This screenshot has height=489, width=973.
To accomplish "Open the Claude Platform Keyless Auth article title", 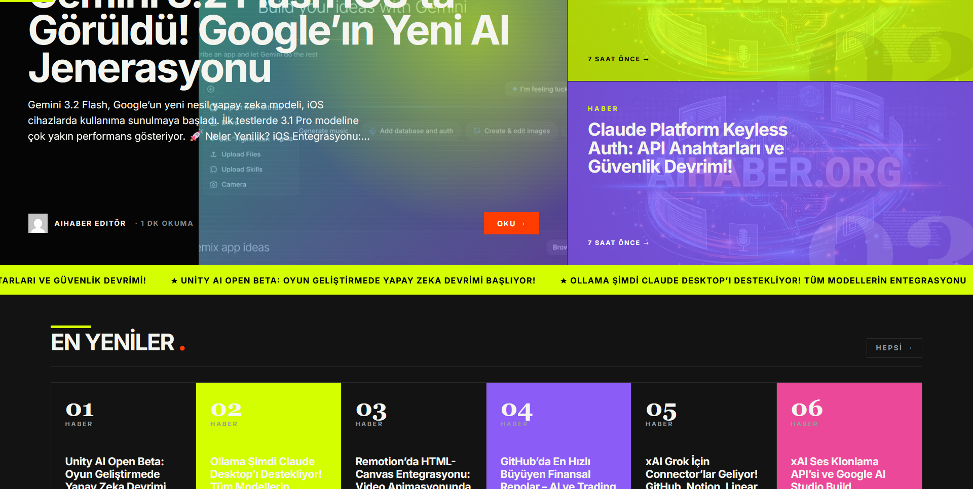I will [688, 148].
